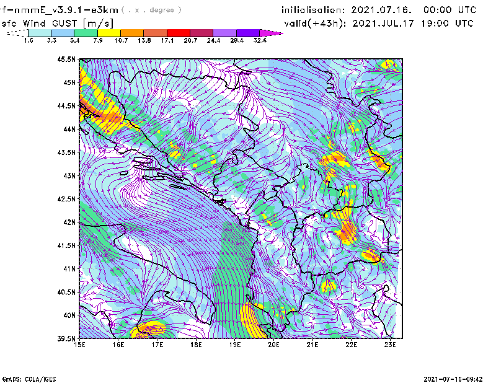496x383 pixels.
Task: Click the legend value '20.7'
Action: pyautogui.click(x=190, y=40)
